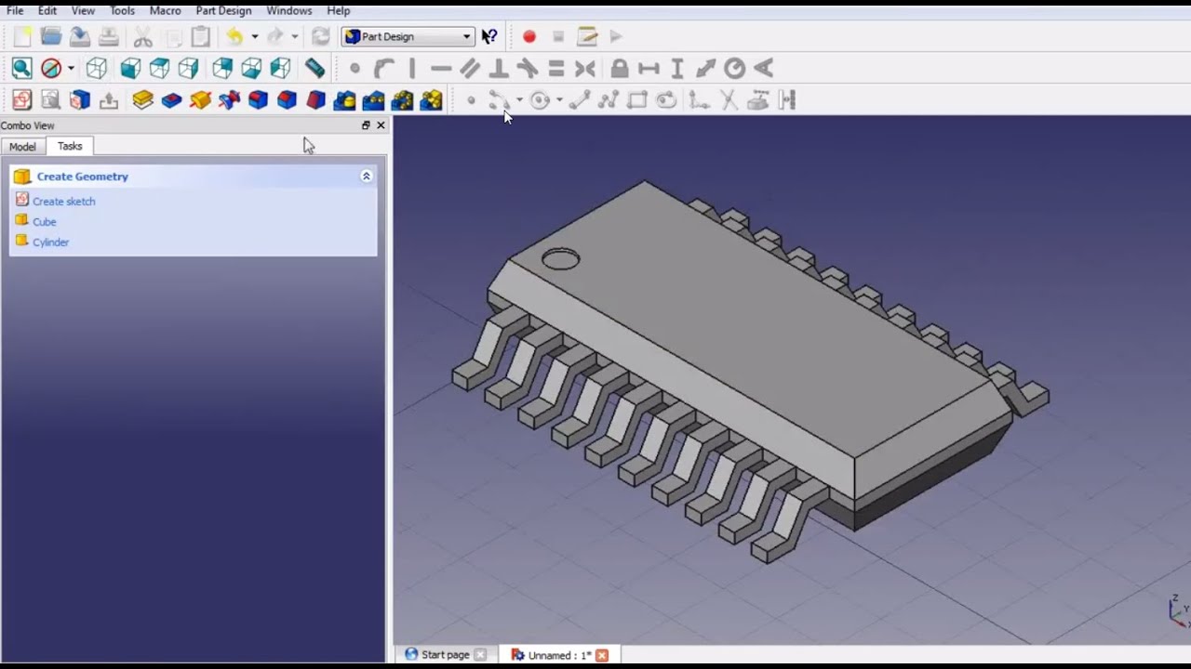
Task: Select the rectangle sketch tool
Action: 637,99
